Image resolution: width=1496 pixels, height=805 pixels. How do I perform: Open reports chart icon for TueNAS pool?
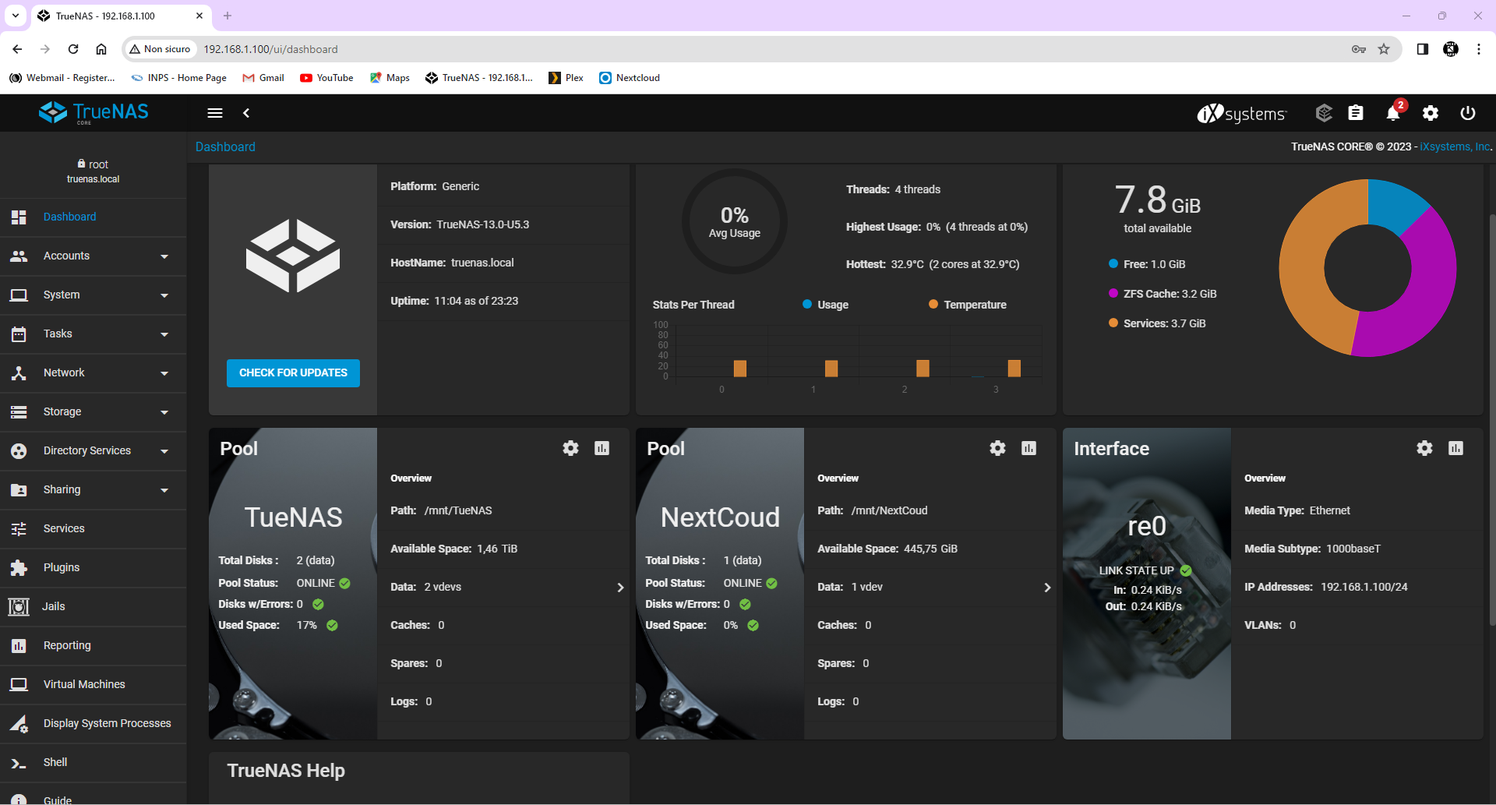tap(602, 448)
